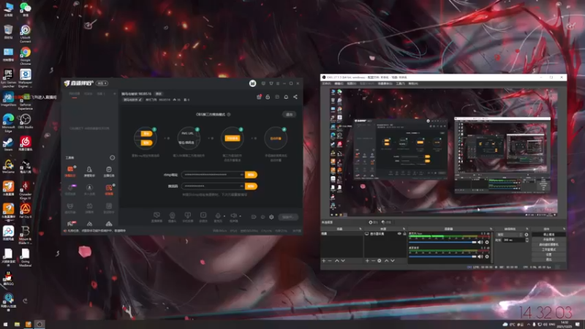The height and width of the screenshot is (329, 585).
Task: Open source properties gear below OBS sources list
Action: [380, 261]
